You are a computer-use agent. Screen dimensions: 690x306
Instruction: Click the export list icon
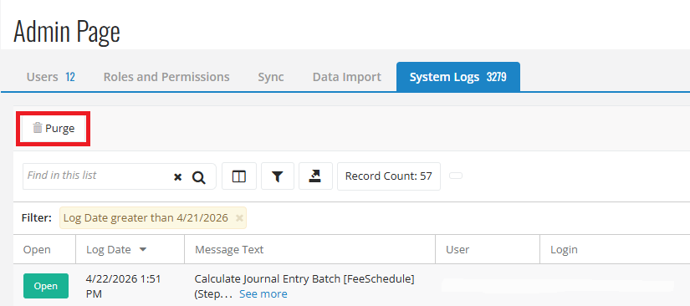click(315, 176)
